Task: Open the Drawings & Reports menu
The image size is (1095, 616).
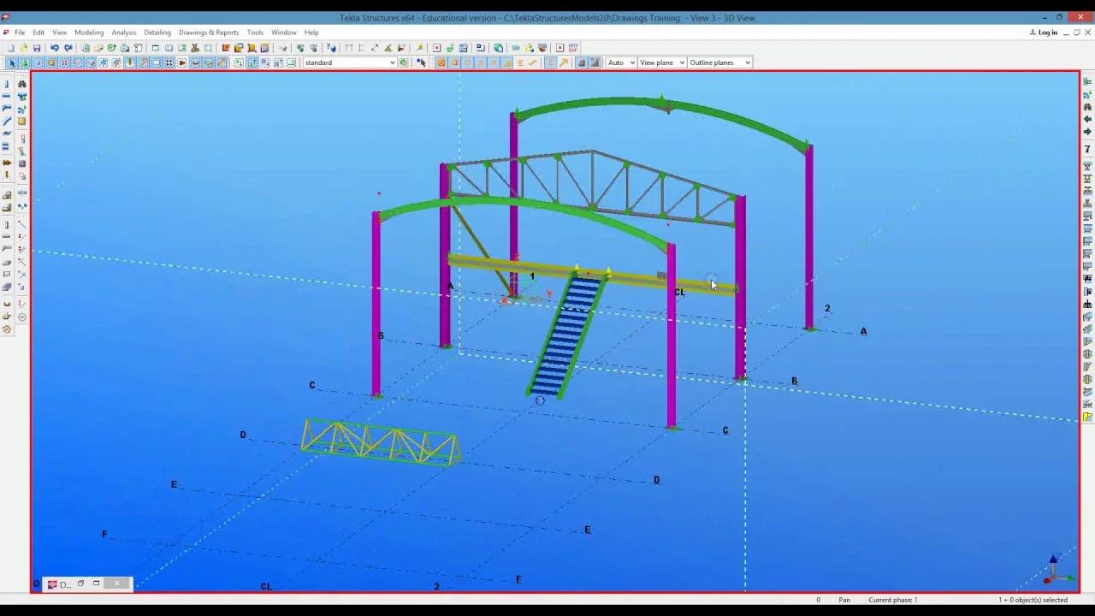Action: (209, 33)
